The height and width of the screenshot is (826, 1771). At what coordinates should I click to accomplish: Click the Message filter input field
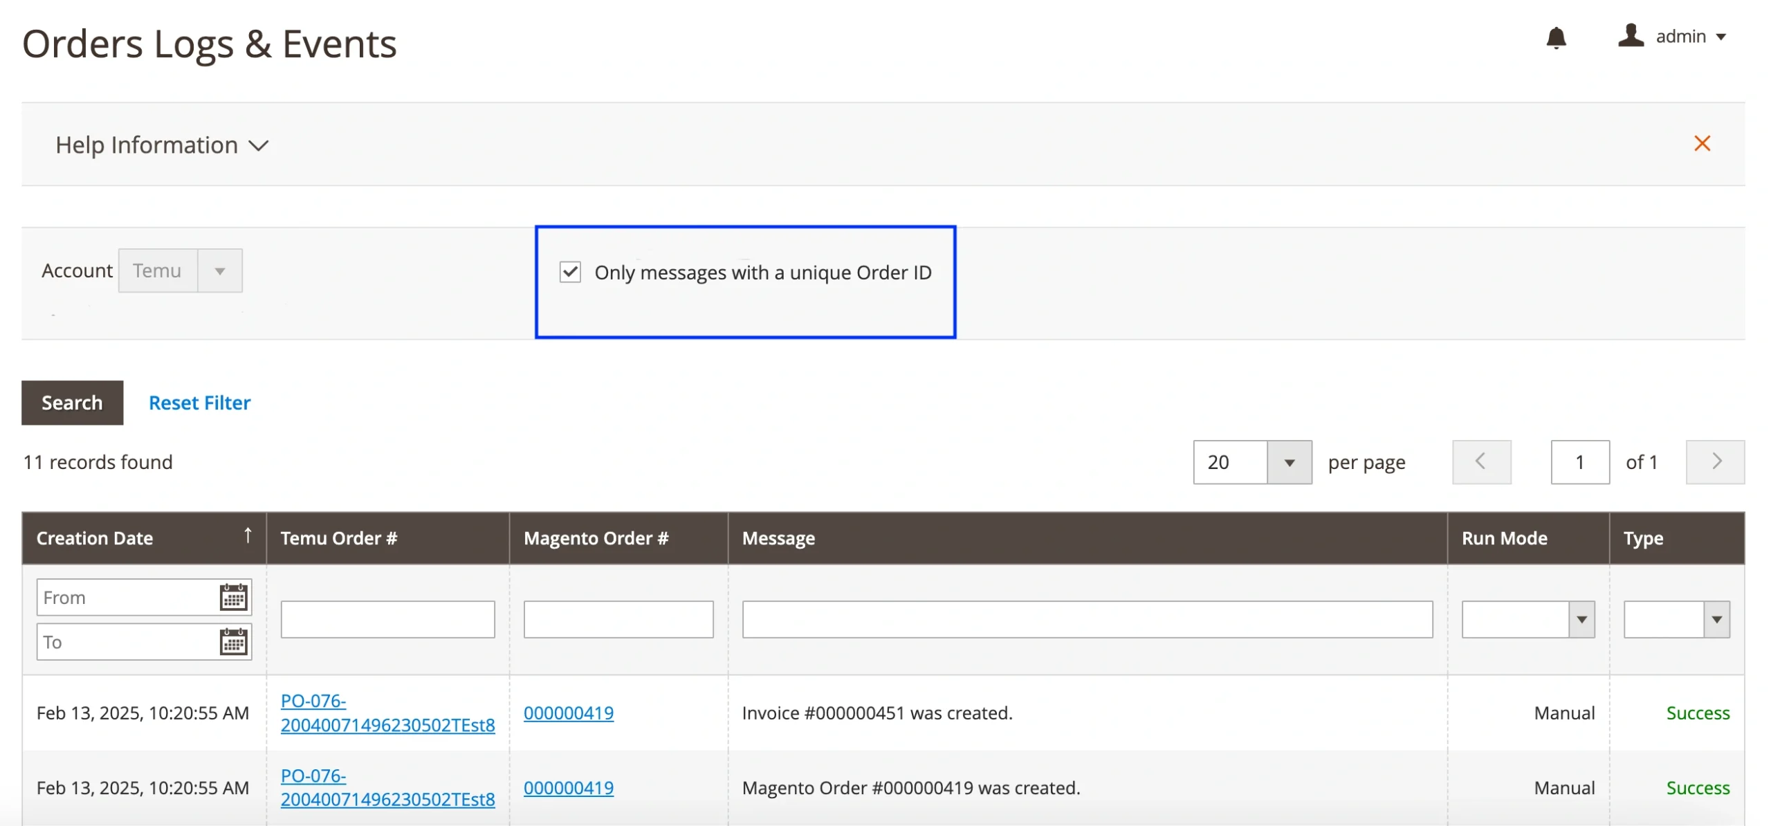pyautogui.click(x=1087, y=619)
